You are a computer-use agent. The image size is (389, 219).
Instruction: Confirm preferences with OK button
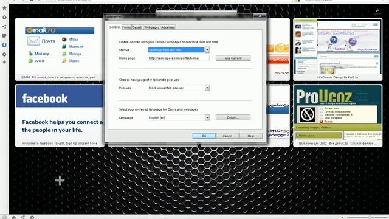pyautogui.click(x=204, y=136)
